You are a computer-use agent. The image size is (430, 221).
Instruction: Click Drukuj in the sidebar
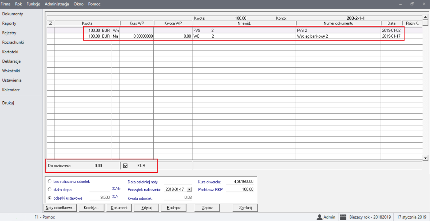pyautogui.click(x=8, y=103)
